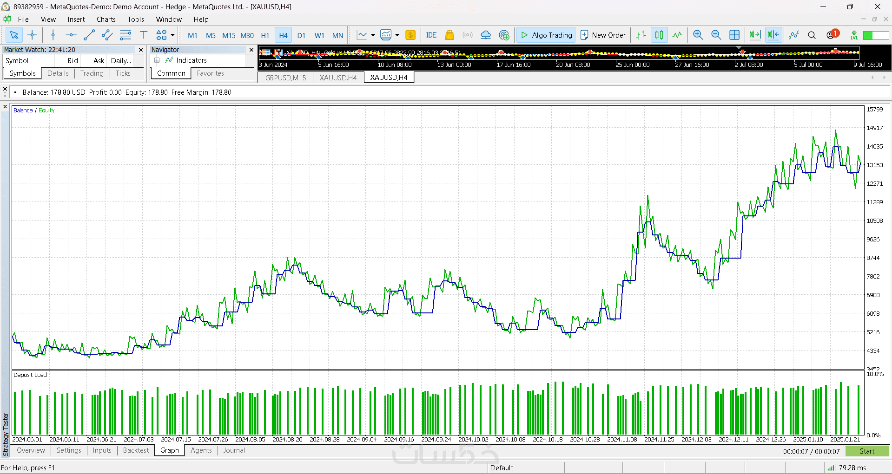This screenshot has width=892, height=474.
Task: Open the chart type dropdown arrow
Action: click(373, 35)
